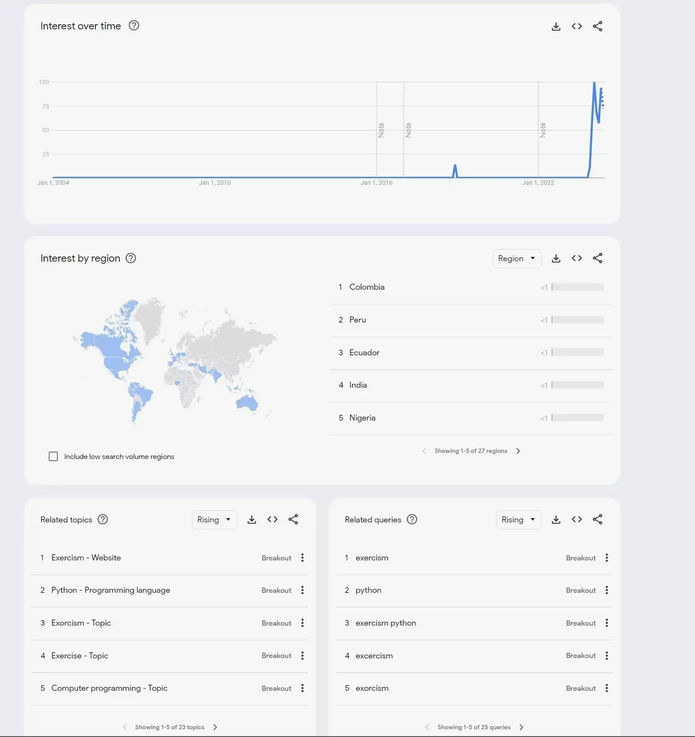Open help for Related queries
This screenshot has width=695, height=737.
point(412,519)
